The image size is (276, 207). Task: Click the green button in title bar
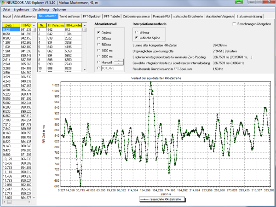tap(239, 2)
